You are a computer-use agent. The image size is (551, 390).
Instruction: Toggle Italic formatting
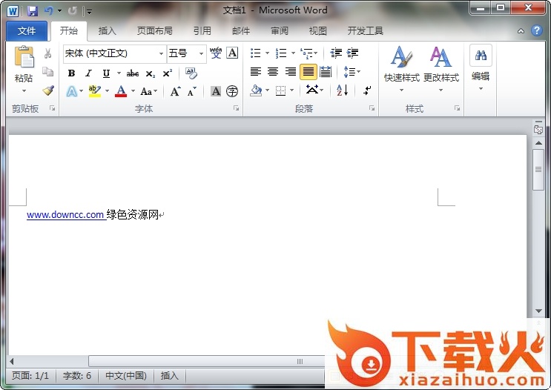click(x=88, y=73)
